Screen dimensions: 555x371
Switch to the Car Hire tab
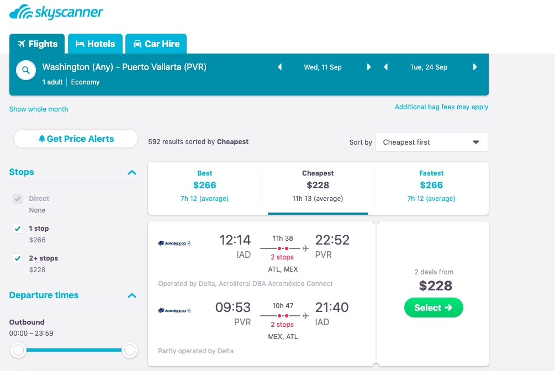(156, 44)
